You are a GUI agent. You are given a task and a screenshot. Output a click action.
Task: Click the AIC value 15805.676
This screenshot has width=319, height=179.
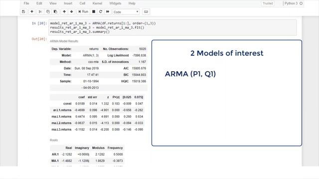(139, 69)
